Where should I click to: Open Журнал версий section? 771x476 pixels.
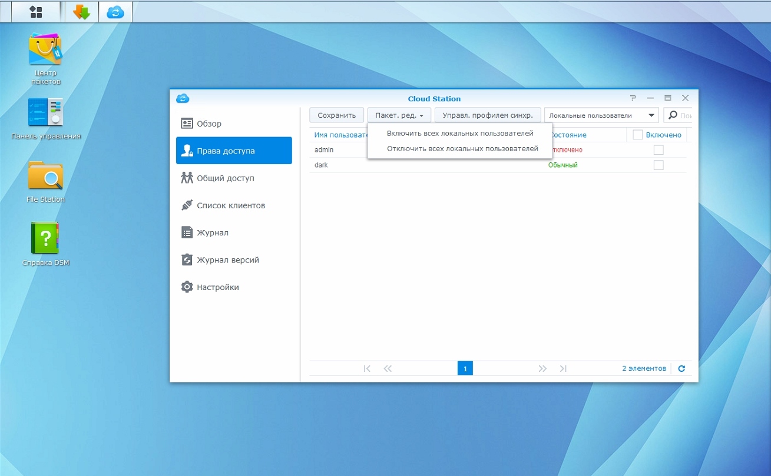pyautogui.click(x=234, y=259)
